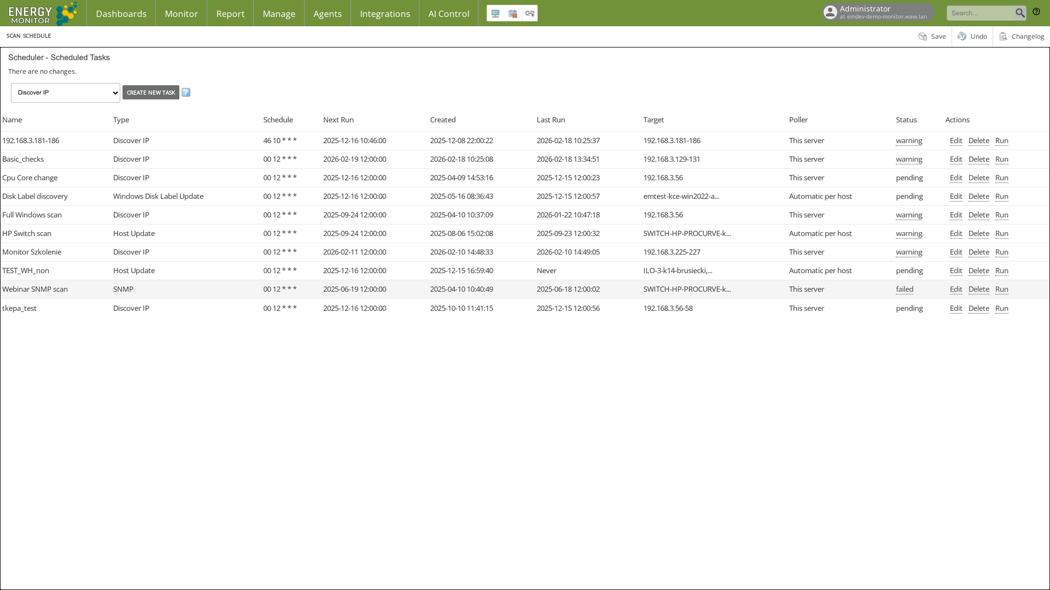The width and height of the screenshot is (1050, 590).
Task: Focus the Search input field
Action: coord(981,13)
